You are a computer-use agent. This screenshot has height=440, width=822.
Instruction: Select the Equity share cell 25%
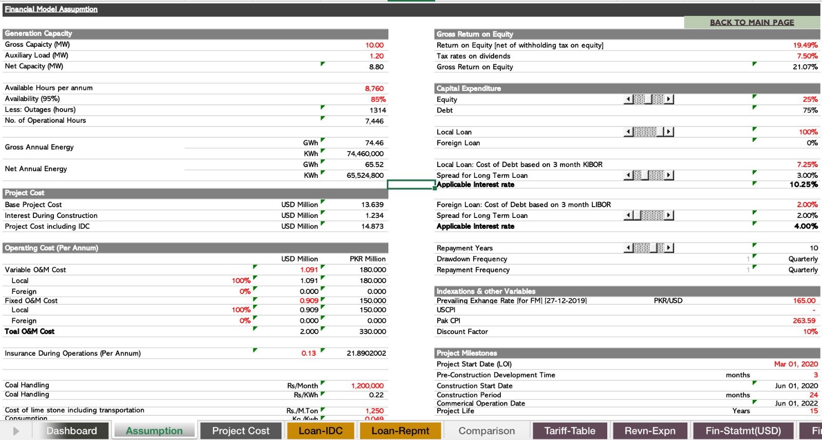[810, 99]
